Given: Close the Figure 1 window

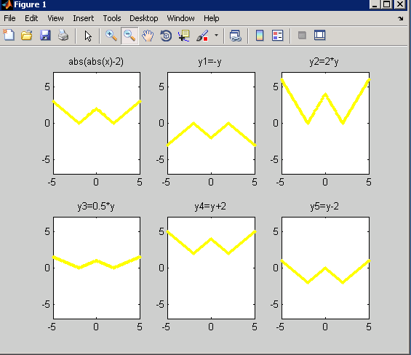Looking at the screenshot, I should tap(400, 4).
